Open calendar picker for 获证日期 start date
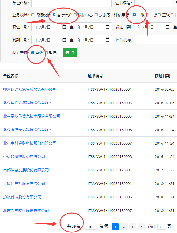This screenshot has height=233, width=177. pyautogui.click(x=64, y=27)
